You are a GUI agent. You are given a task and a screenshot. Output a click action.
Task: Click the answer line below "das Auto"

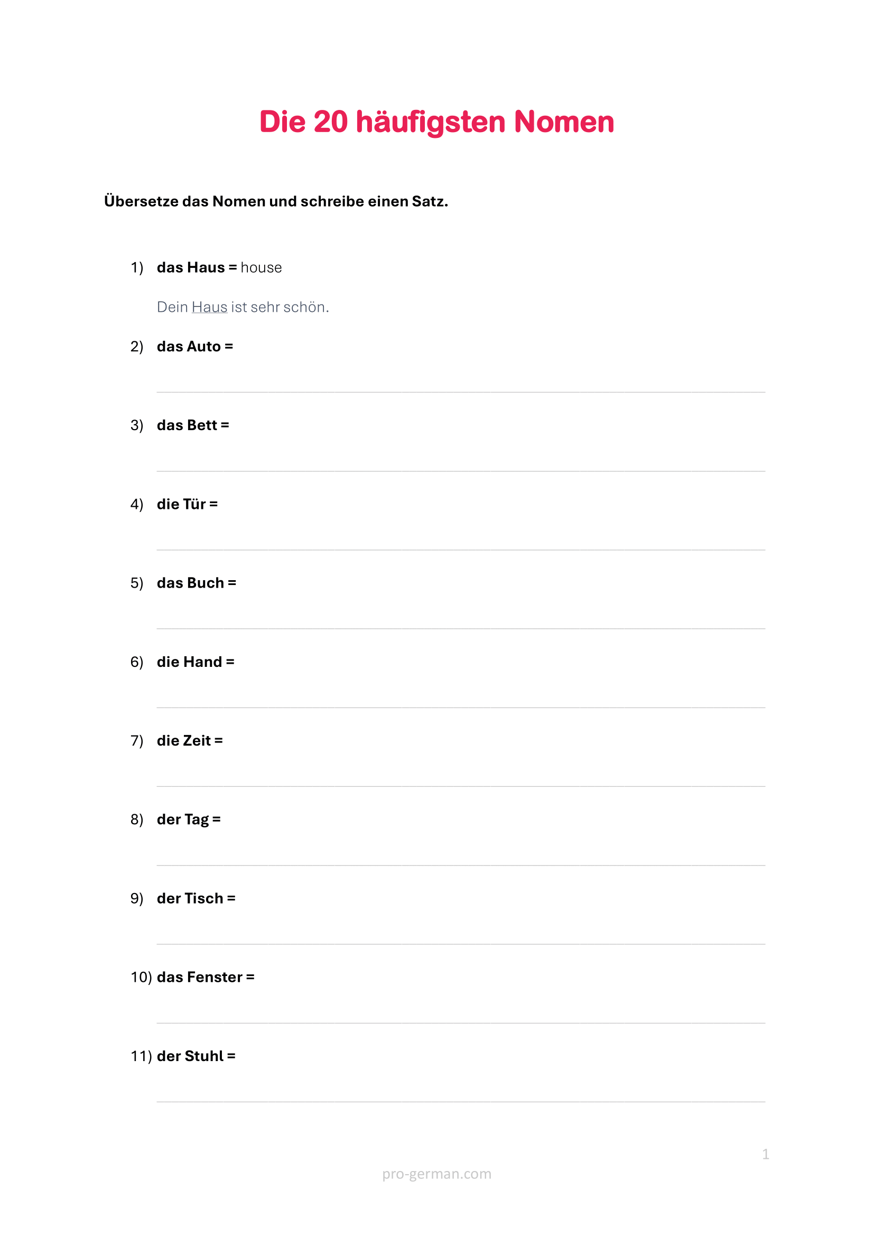pos(461,391)
